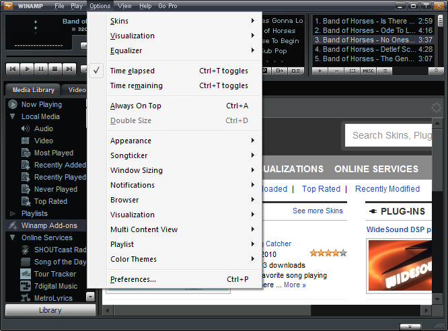Toggle Always On Top option

tap(174, 106)
